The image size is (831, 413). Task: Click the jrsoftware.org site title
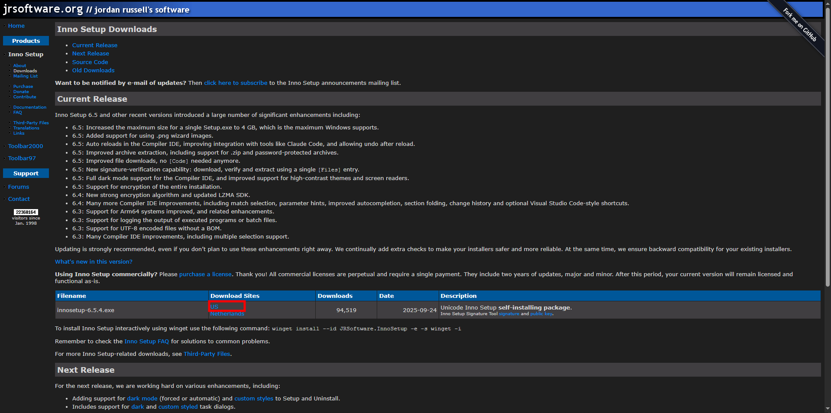[43, 9]
